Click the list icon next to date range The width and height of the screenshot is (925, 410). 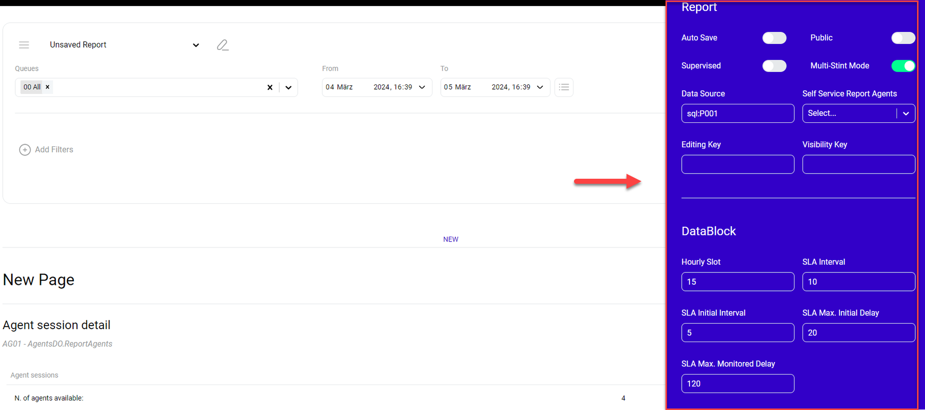click(564, 87)
